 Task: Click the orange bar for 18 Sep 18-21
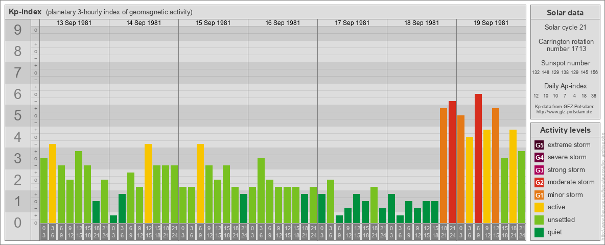click(x=444, y=165)
